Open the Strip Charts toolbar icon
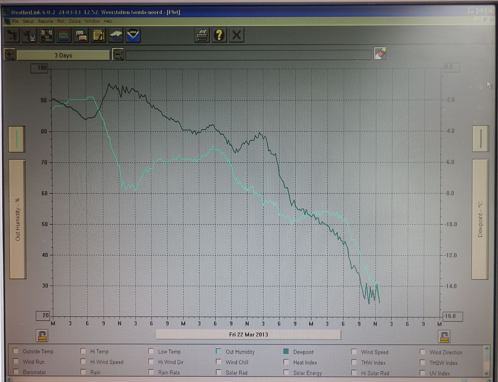Viewport: 498px width, 382px height. (x=64, y=35)
